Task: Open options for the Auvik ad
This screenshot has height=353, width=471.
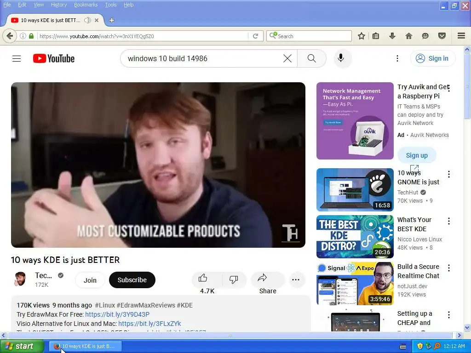Action: click(x=449, y=89)
